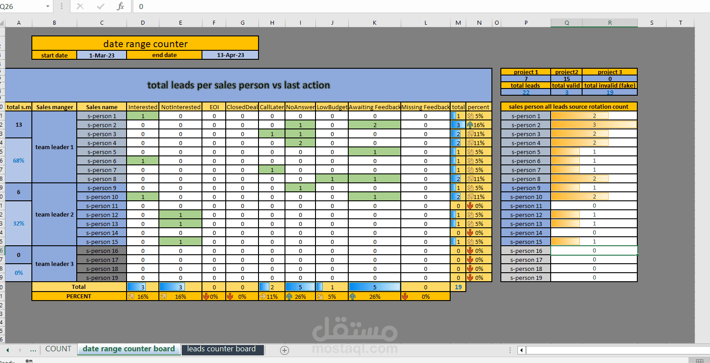Click the formula bar input showing 0
This screenshot has width=710, height=363.
point(422,6)
